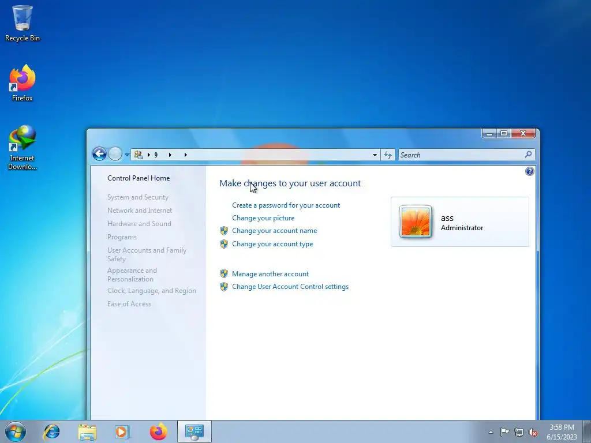The width and height of the screenshot is (591, 443).
Task: Click Change your account type link
Action: pyautogui.click(x=272, y=244)
